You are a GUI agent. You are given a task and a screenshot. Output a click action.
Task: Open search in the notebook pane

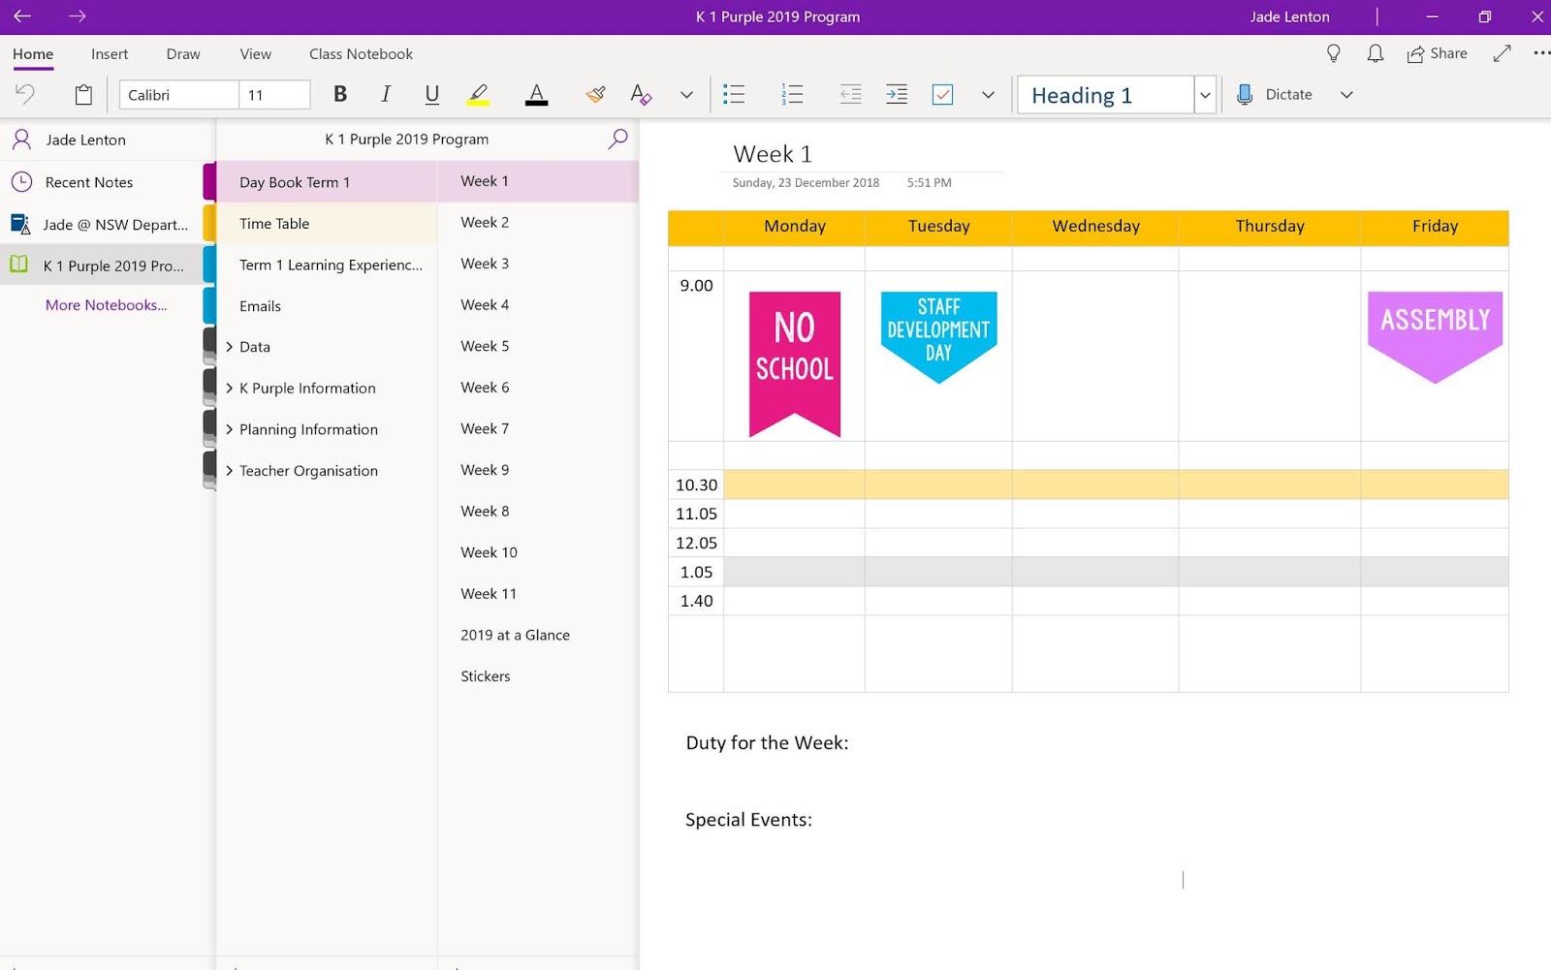tap(617, 139)
